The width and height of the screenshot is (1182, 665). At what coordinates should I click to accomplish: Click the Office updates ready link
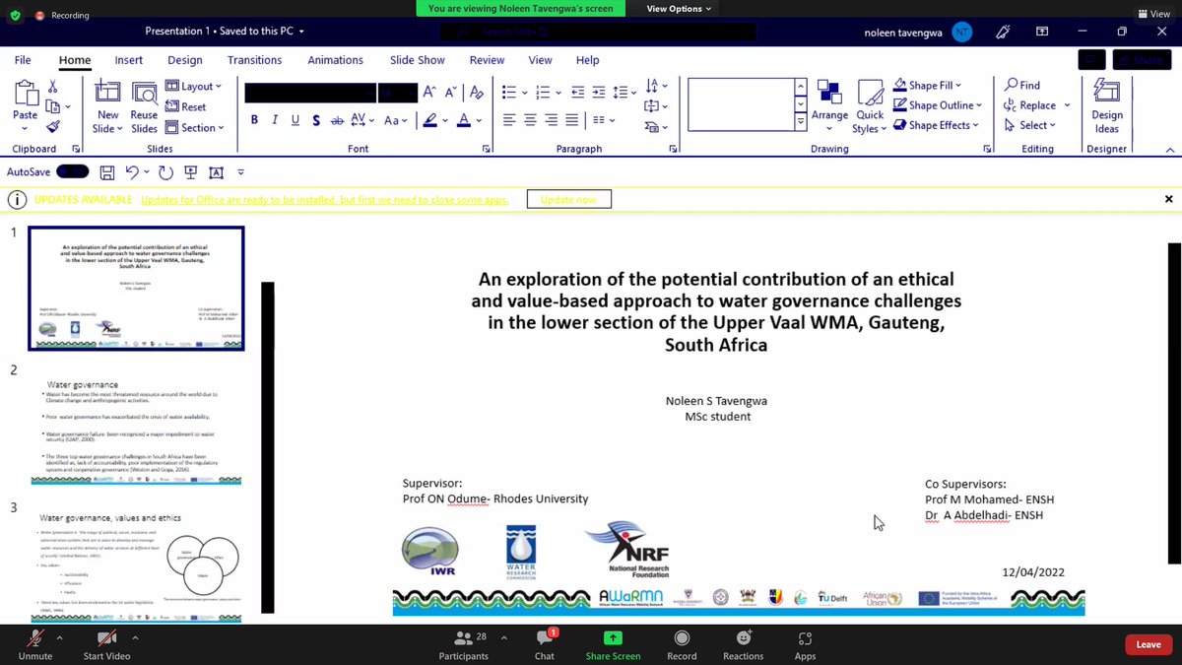pyautogui.click(x=324, y=199)
